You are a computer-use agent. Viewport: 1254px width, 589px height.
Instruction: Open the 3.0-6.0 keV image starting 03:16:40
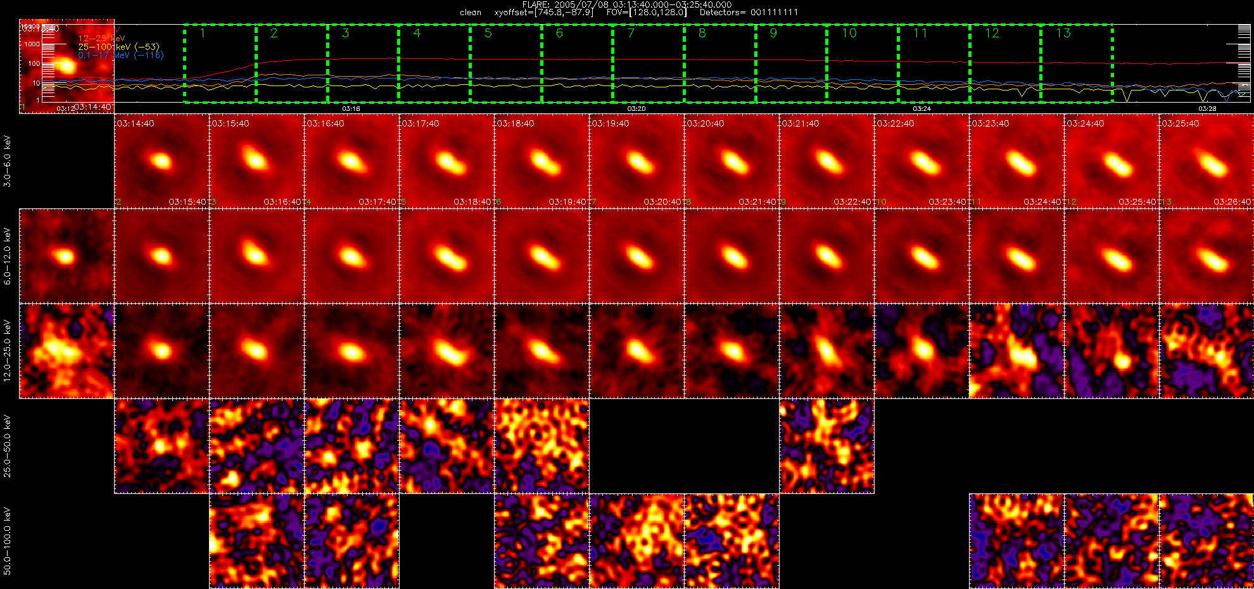pyautogui.click(x=351, y=161)
